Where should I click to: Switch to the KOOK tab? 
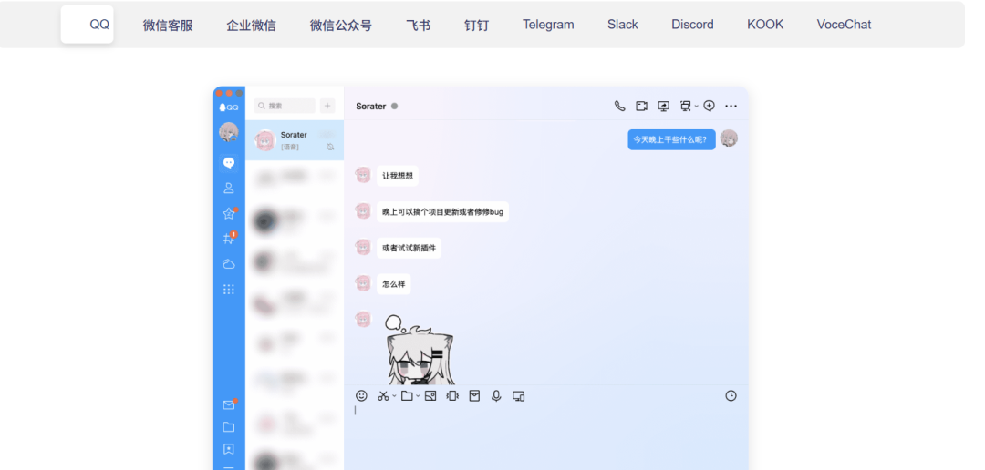pos(765,25)
